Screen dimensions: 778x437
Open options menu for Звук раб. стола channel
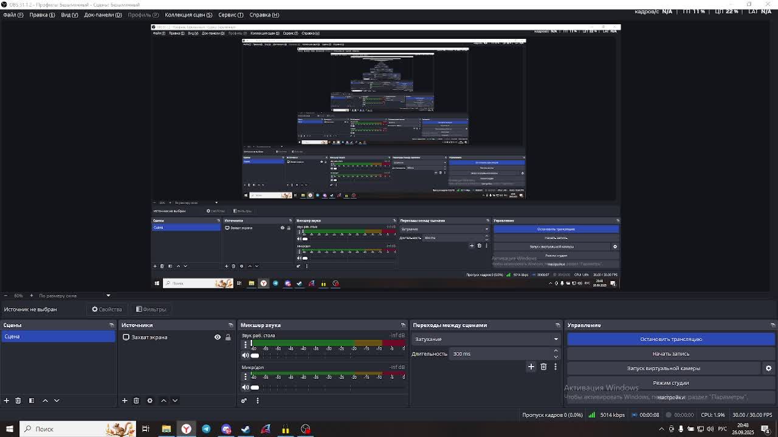246,345
